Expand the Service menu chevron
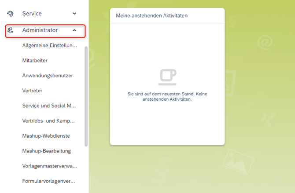This screenshot has width=295, height=193. 74,14
